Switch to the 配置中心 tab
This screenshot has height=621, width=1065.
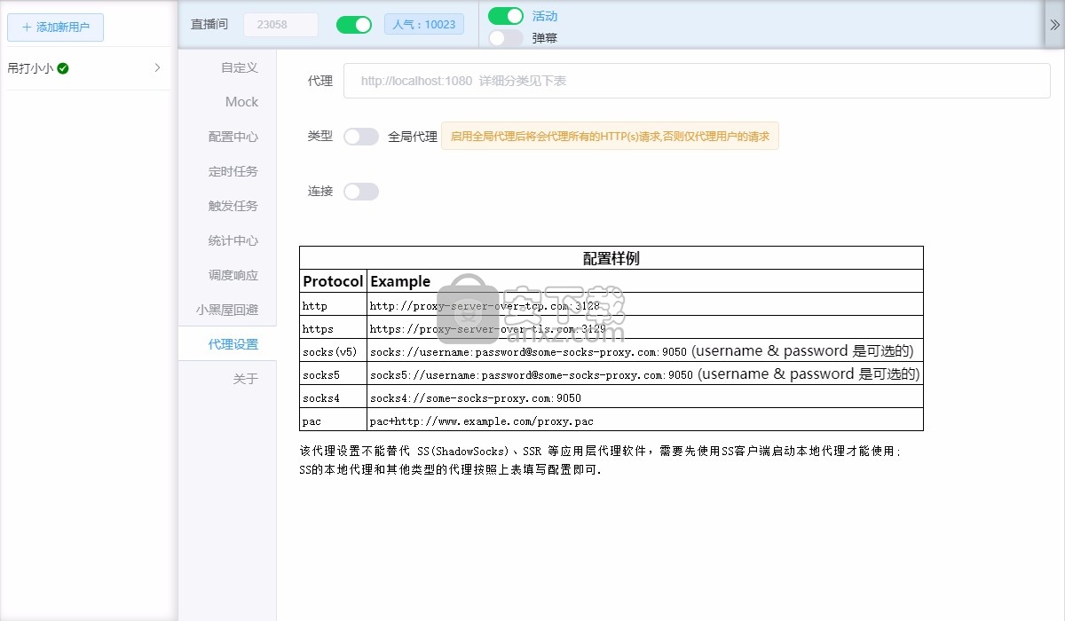tap(227, 137)
